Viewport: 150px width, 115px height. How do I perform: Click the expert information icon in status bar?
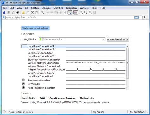5,112
